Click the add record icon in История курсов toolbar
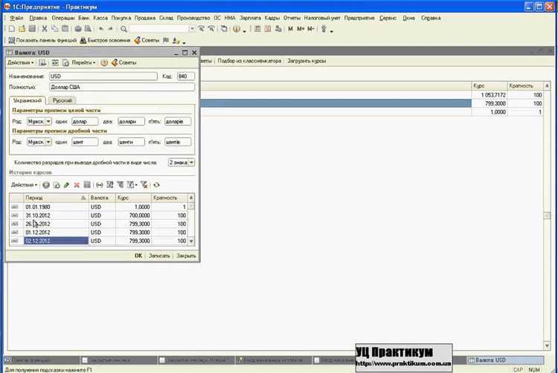 click(x=46, y=185)
